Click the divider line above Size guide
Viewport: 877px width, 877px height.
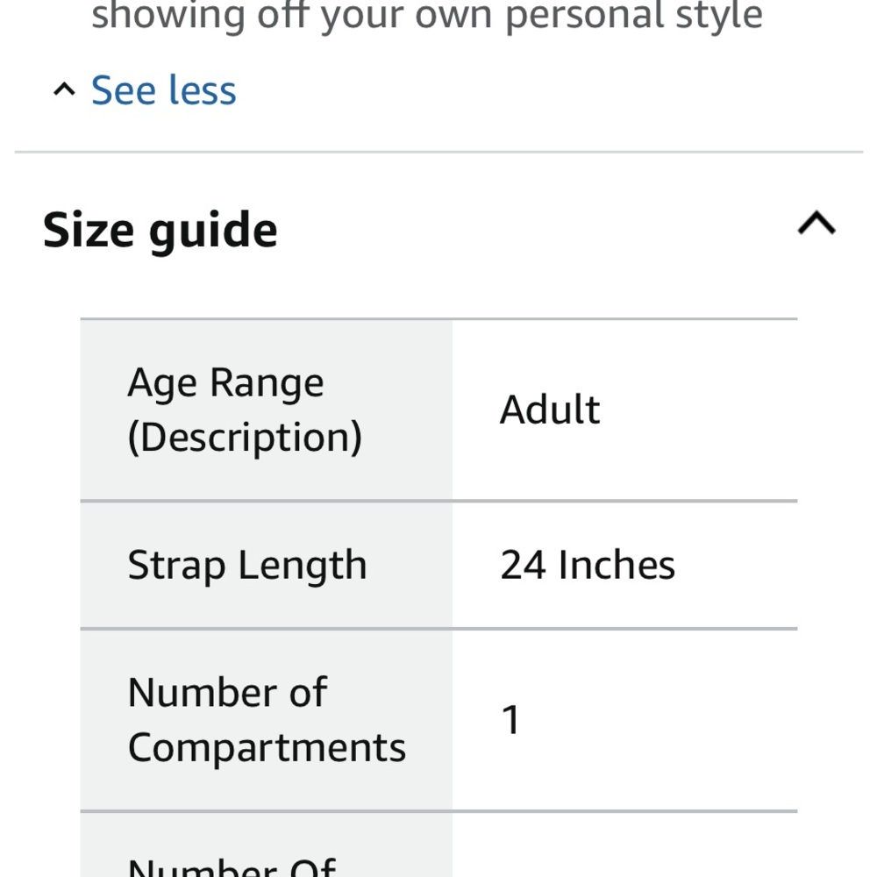pos(438,153)
